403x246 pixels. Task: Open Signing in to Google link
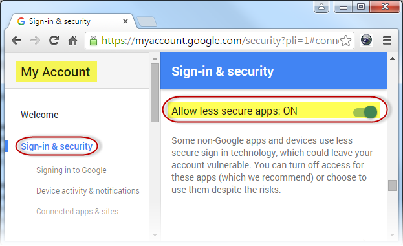coord(71,170)
